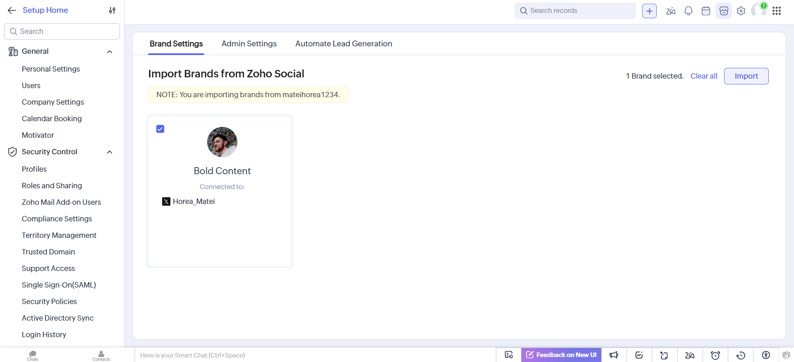
Task: Open Chats in bottom bar
Action: coord(33,355)
